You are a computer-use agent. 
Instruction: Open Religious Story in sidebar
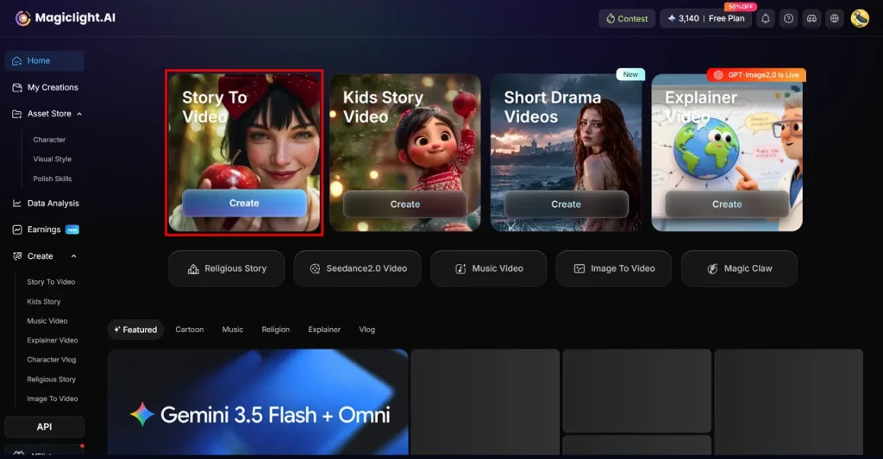[51, 380]
